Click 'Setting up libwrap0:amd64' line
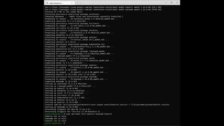Image resolution: width=224 pixels, height=126 pixels. coord(70,86)
